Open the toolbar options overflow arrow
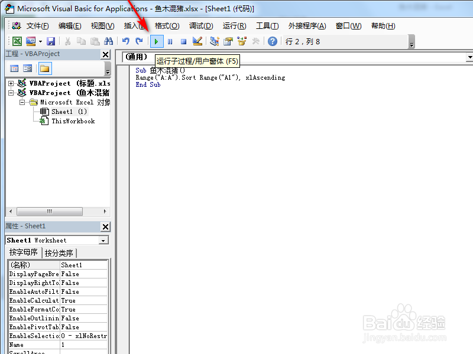 pyautogui.click(x=412, y=42)
